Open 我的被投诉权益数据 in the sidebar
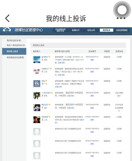 pyautogui.click(x=15, y=57)
